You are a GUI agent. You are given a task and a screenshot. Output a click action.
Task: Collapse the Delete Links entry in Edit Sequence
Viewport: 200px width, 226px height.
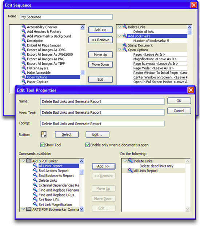point(120,27)
